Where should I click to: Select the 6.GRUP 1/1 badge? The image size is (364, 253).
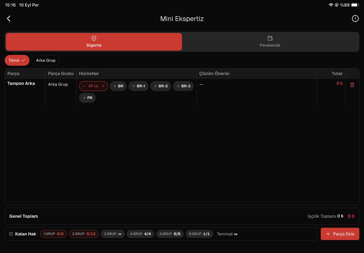click(x=199, y=234)
